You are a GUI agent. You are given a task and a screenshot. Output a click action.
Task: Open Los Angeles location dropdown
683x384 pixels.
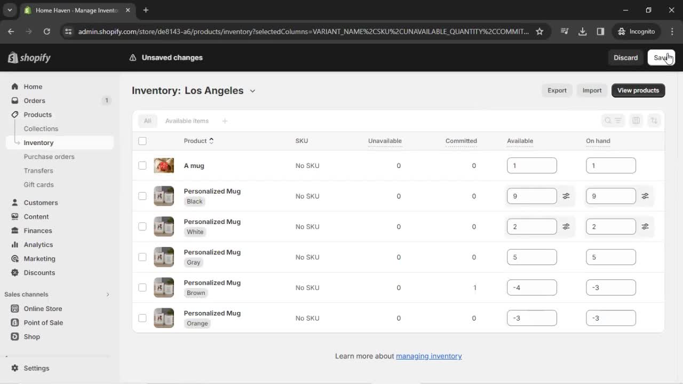click(x=220, y=91)
